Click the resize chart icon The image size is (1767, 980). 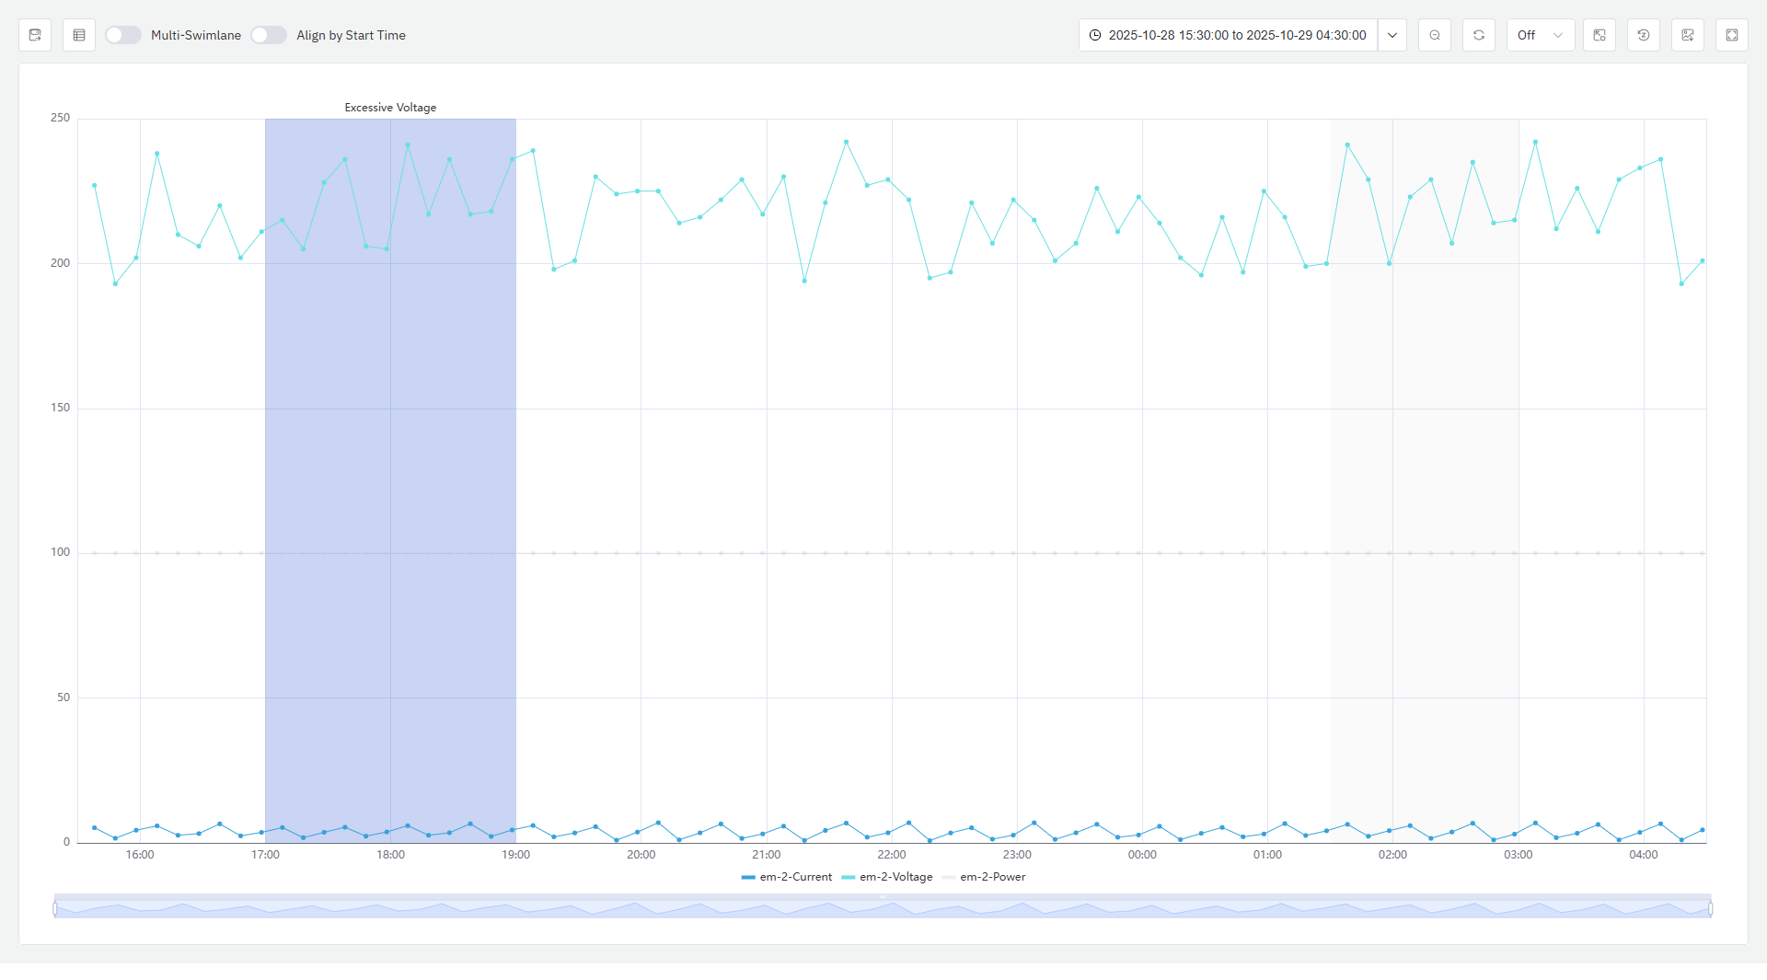tap(1600, 35)
